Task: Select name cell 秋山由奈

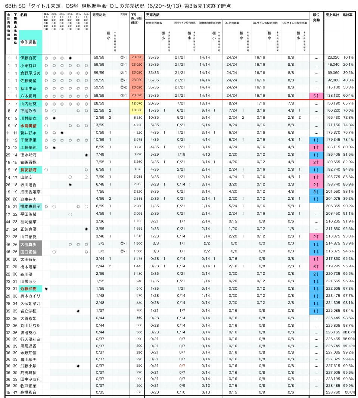Action: click(31, 88)
